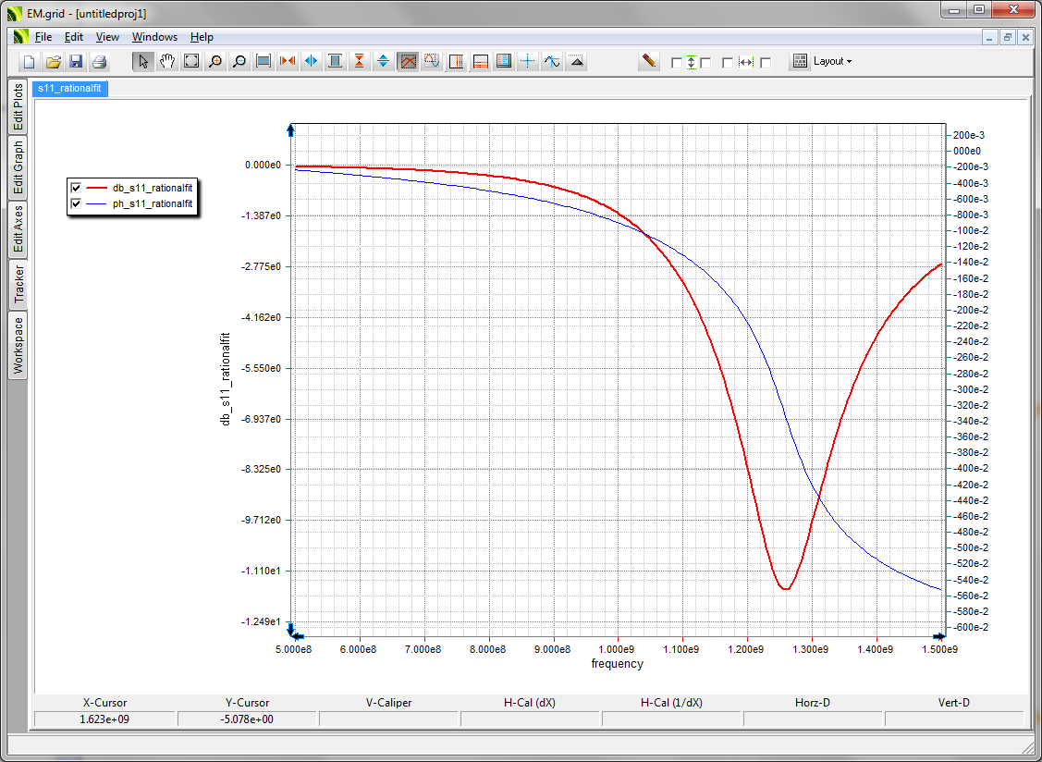Tick the first checkbox after the pencil icon

tap(676, 63)
